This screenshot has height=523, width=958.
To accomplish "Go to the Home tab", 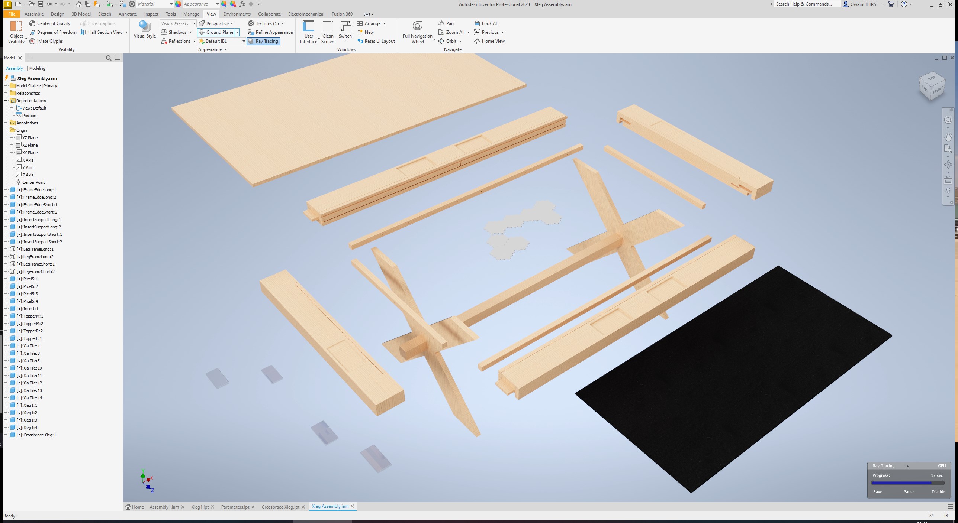I will click(135, 507).
